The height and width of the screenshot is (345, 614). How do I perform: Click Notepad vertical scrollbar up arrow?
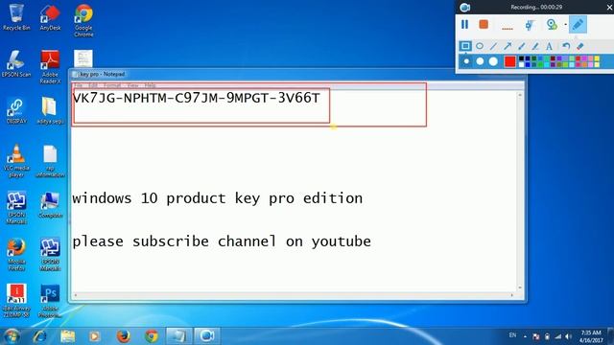(520, 95)
